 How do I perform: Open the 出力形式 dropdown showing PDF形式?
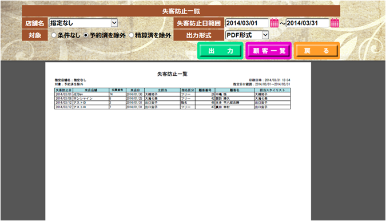pyautogui.click(x=246, y=35)
